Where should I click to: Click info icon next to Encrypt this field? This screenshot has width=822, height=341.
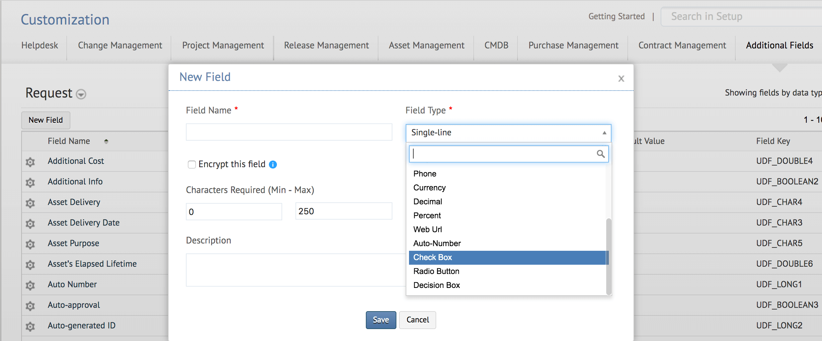tap(273, 165)
